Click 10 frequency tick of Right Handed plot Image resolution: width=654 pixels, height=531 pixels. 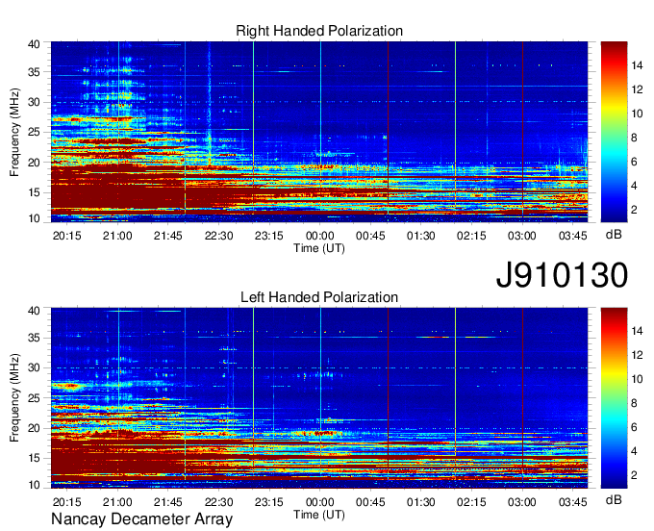click(35, 218)
